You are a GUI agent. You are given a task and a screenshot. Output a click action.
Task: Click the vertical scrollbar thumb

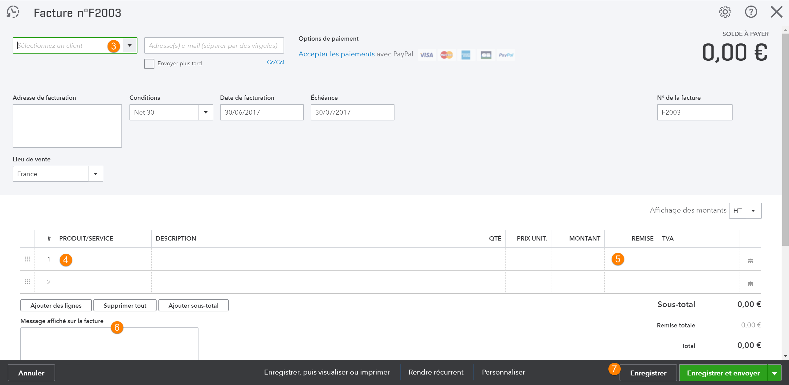coord(785,139)
